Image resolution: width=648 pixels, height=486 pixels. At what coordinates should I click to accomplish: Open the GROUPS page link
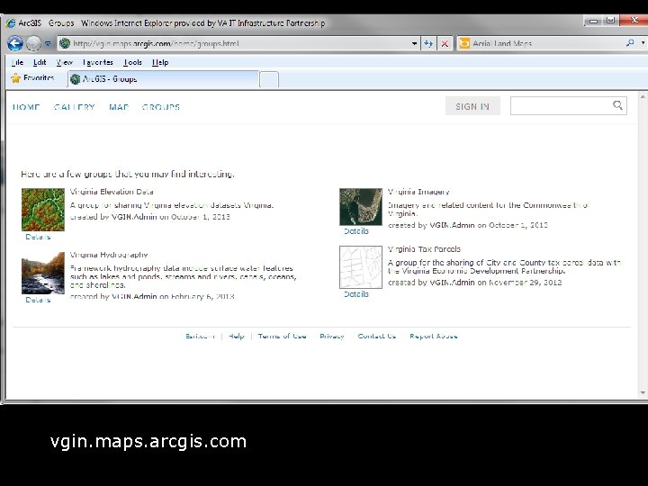point(161,107)
